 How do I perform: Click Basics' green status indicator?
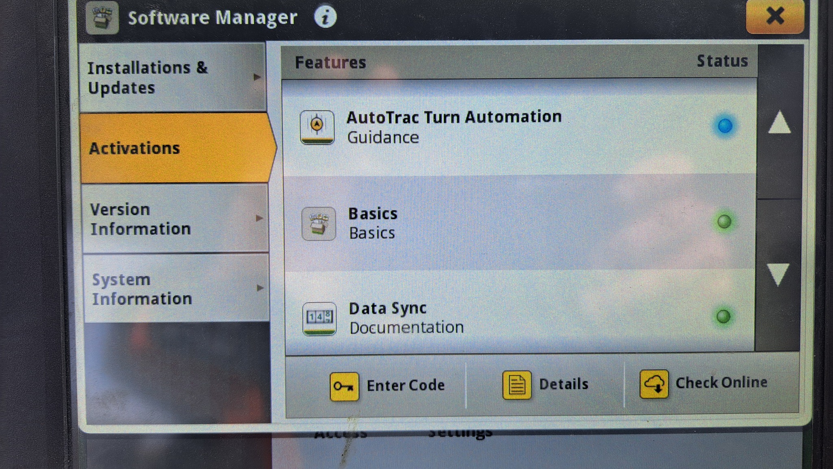pos(724,222)
